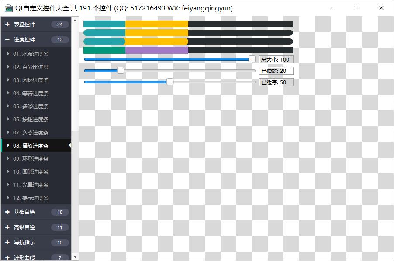Click the 已播放 slider handle
The image size is (394, 261).
coord(121,71)
